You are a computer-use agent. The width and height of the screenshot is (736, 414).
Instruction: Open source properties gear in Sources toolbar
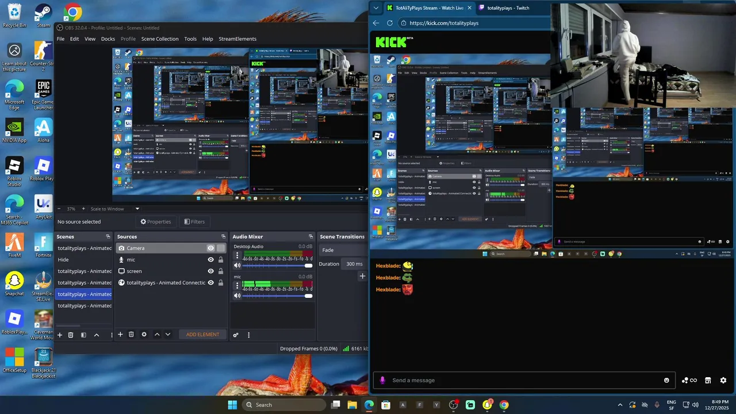pyautogui.click(x=144, y=334)
